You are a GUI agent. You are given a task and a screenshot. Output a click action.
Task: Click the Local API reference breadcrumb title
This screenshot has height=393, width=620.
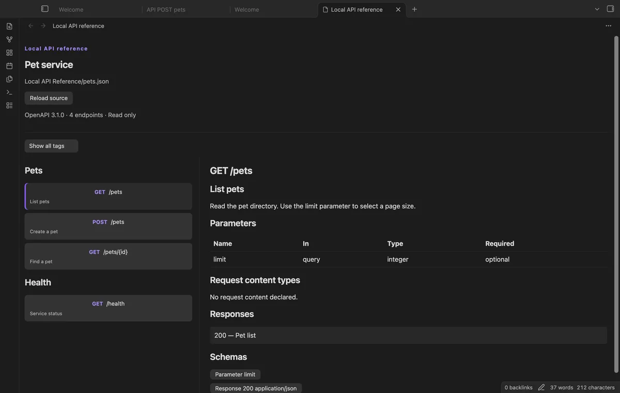tap(79, 26)
